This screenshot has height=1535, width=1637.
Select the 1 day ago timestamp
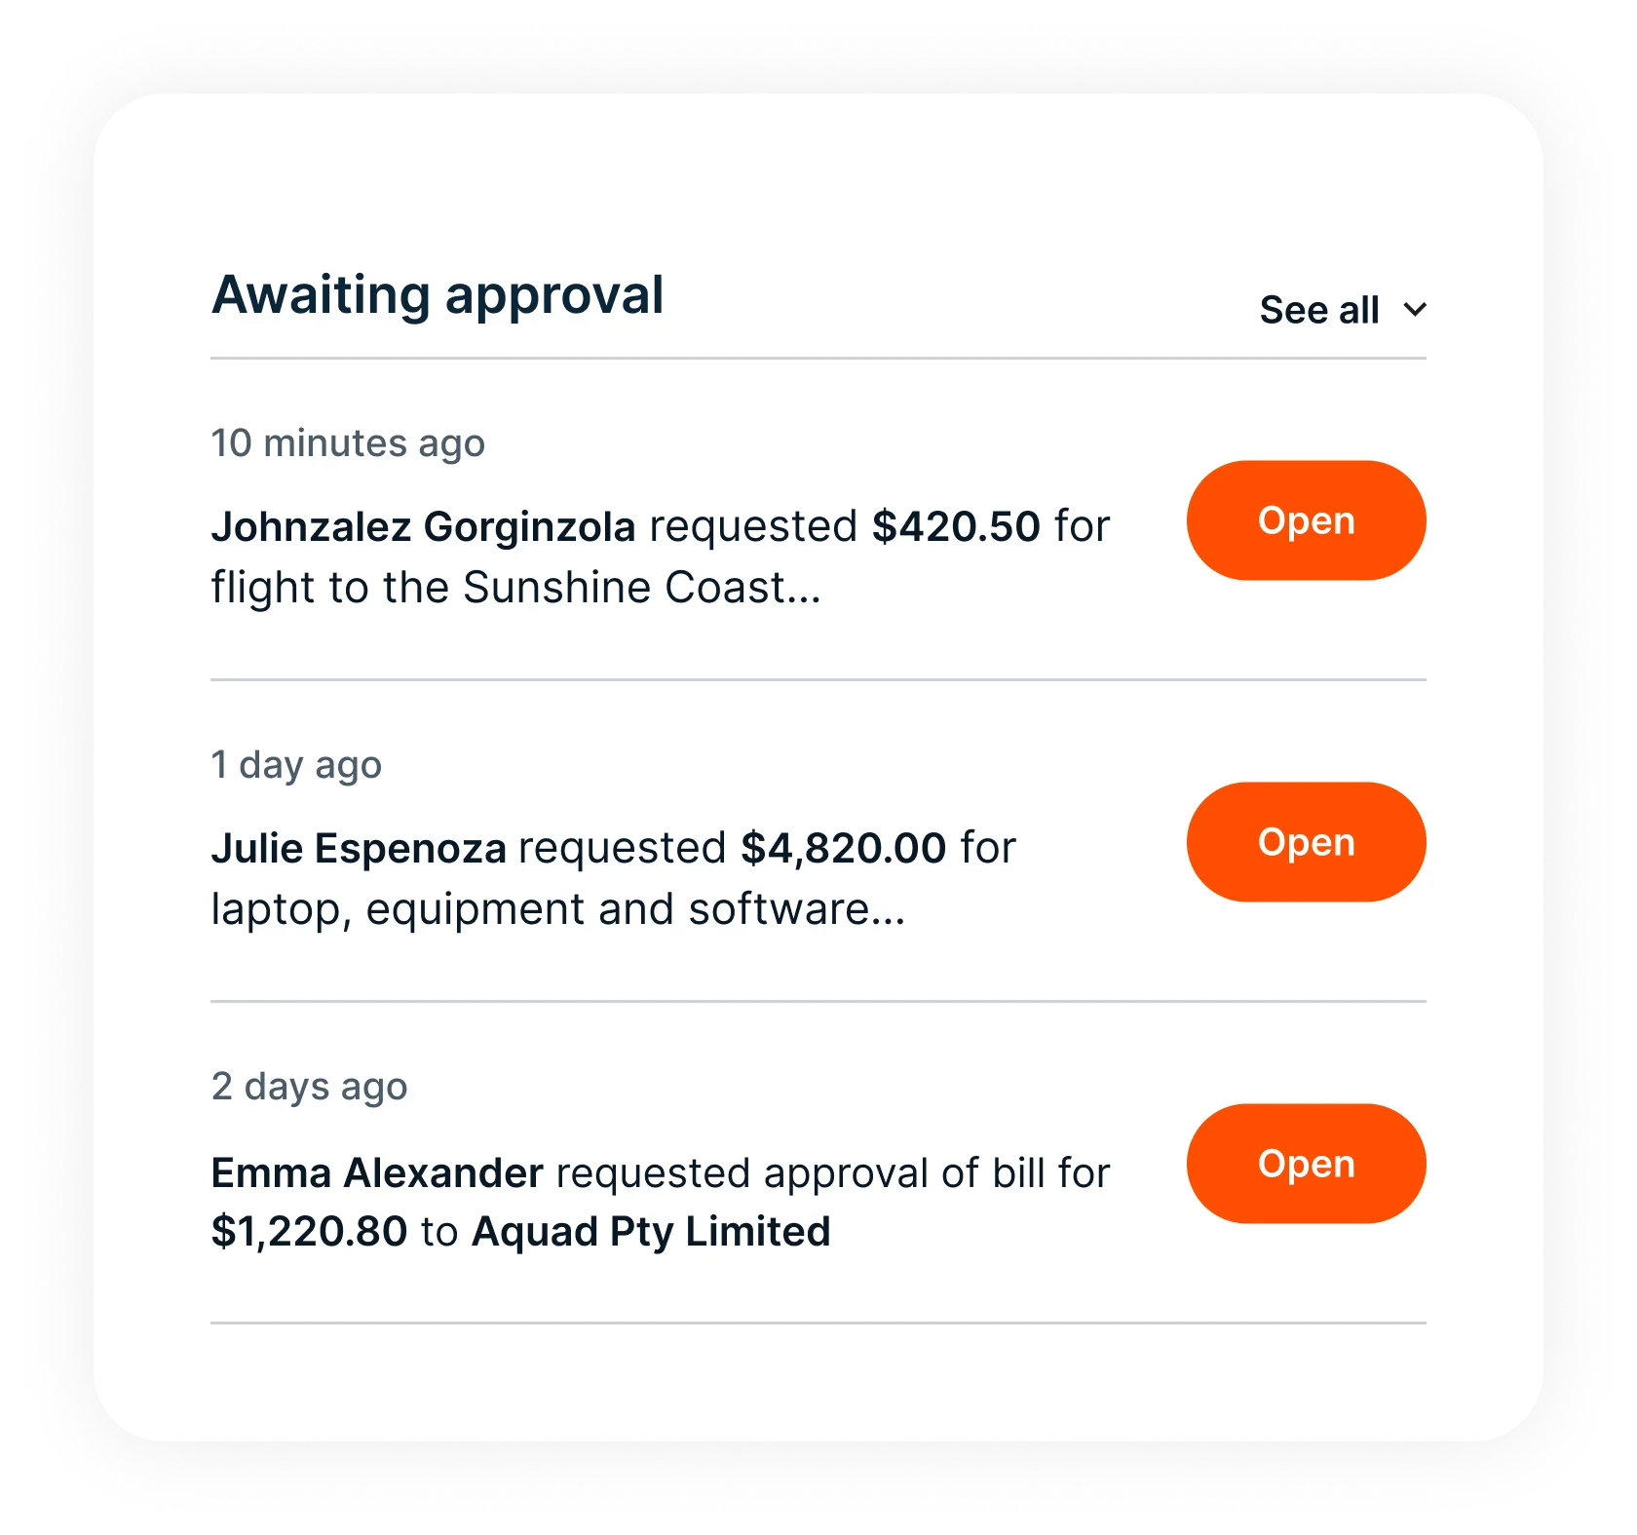tap(297, 765)
